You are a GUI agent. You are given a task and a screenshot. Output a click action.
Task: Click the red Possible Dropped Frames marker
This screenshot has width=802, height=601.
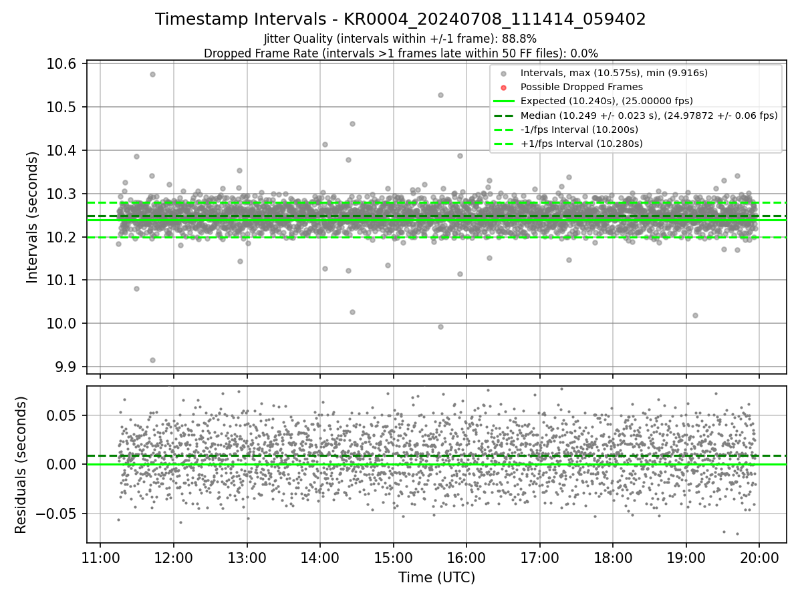tap(504, 87)
